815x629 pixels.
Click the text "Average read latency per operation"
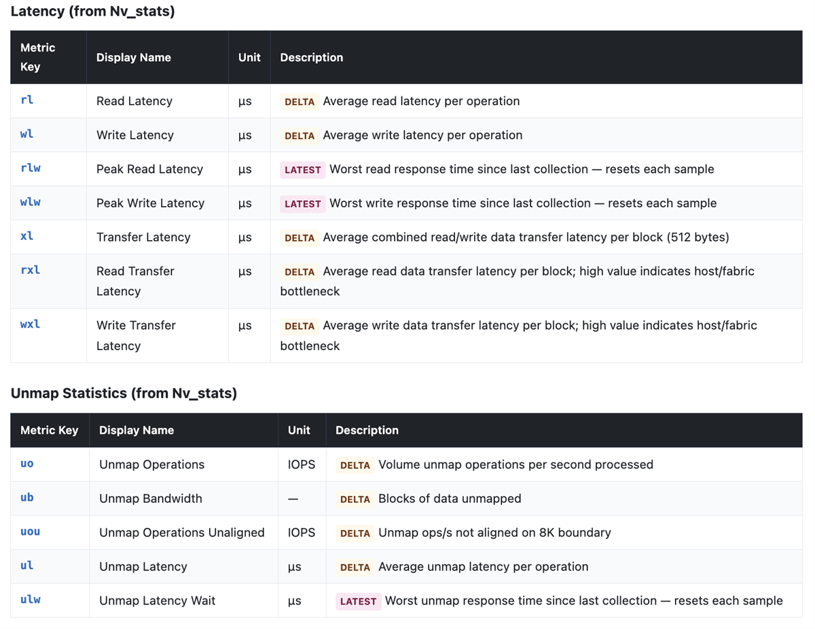[x=422, y=101]
